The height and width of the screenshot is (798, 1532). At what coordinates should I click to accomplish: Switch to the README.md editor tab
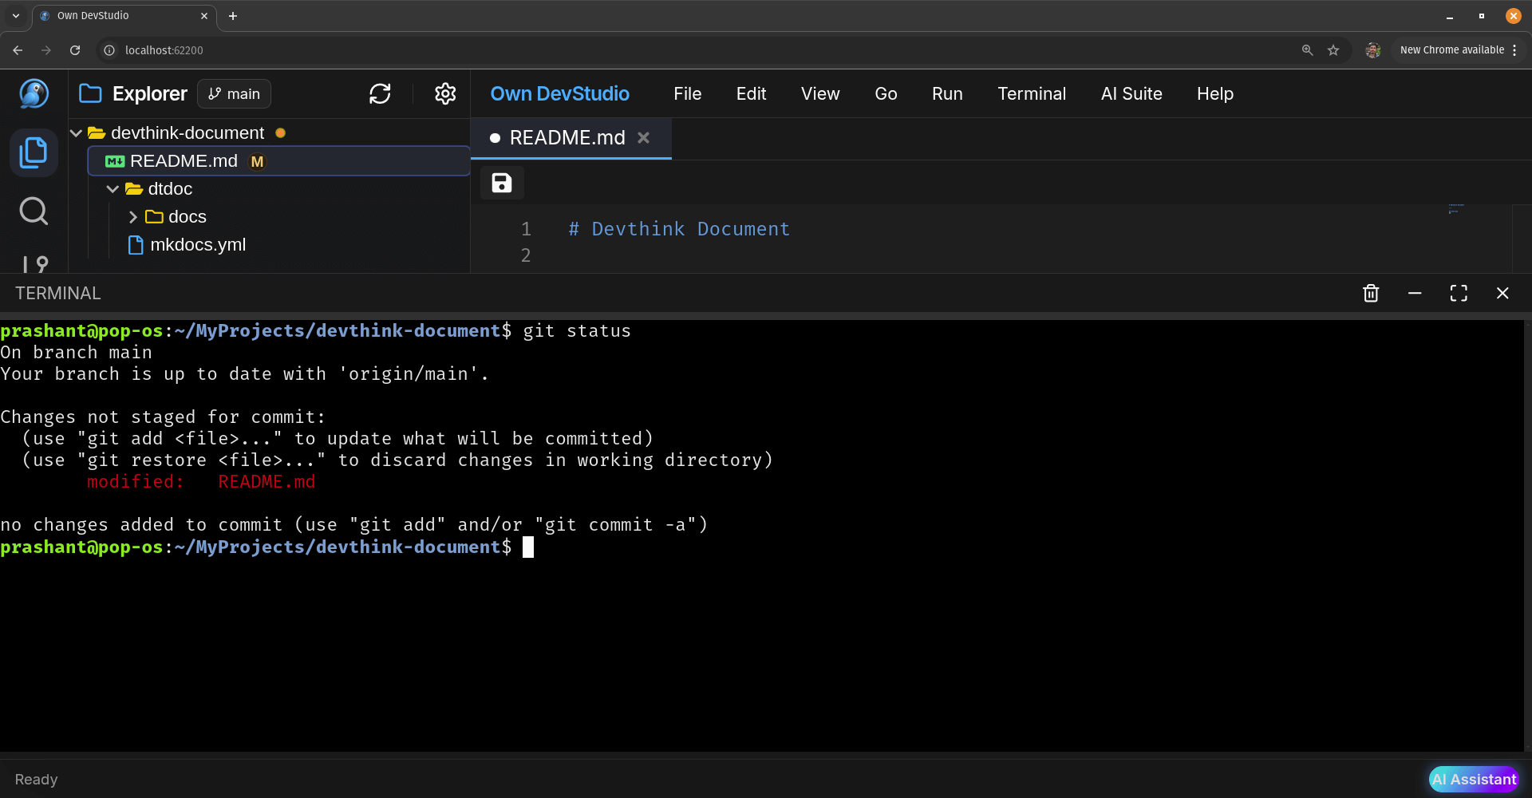click(567, 137)
